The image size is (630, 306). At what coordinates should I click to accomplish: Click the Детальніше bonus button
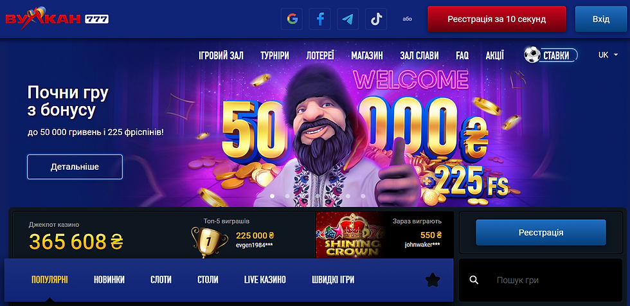[75, 166]
